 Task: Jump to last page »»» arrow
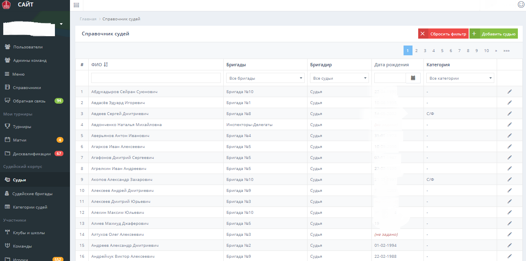point(506,50)
